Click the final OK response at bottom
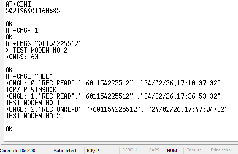This screenshot has width=238, height=154. pos(9,129)
